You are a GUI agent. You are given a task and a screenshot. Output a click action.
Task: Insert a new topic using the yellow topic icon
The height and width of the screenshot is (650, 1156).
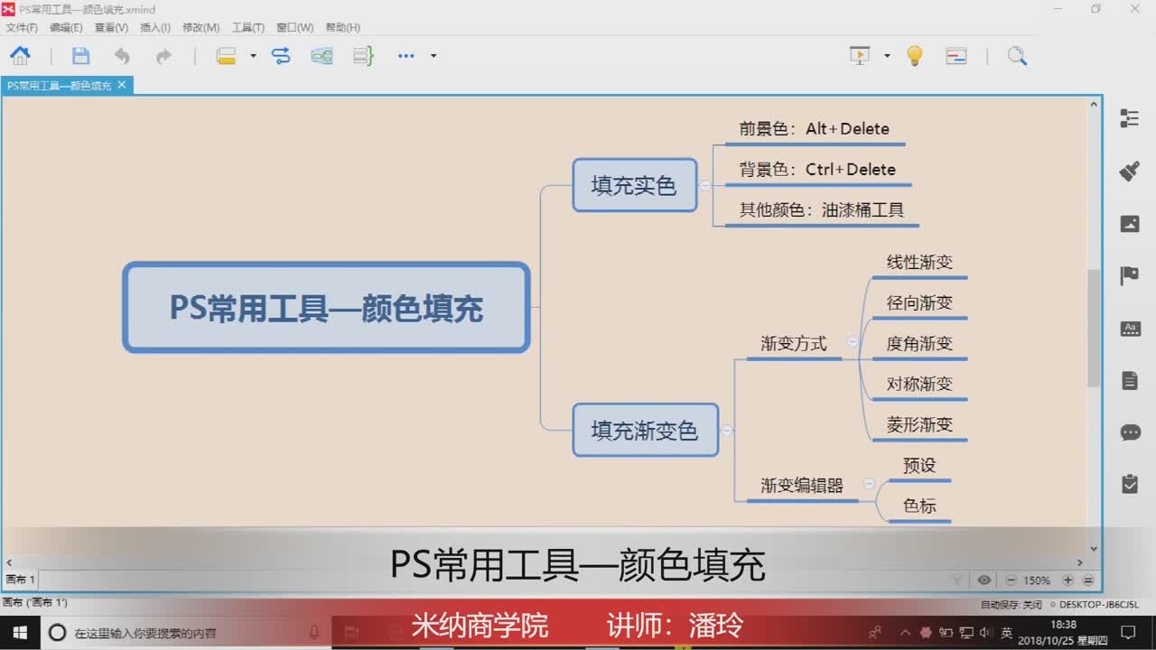tap(226, 56)
